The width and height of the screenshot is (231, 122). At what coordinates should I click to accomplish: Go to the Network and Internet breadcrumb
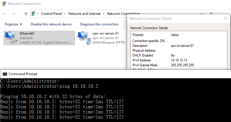84,14
